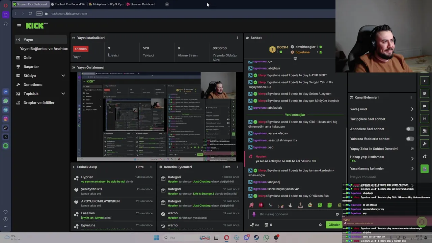
Task: Click the green clapperboard clip icon
Action: 425,169
